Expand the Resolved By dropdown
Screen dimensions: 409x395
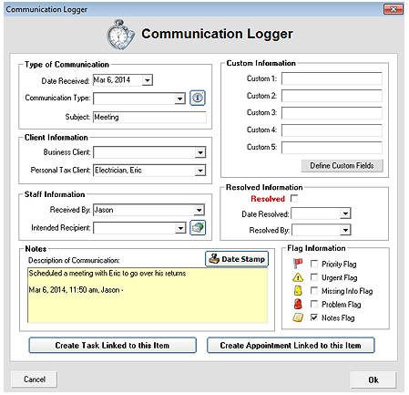pos(345,230)
